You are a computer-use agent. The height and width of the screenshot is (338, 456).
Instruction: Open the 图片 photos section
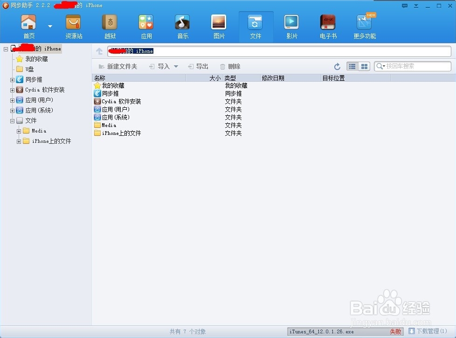coord(219,27)
